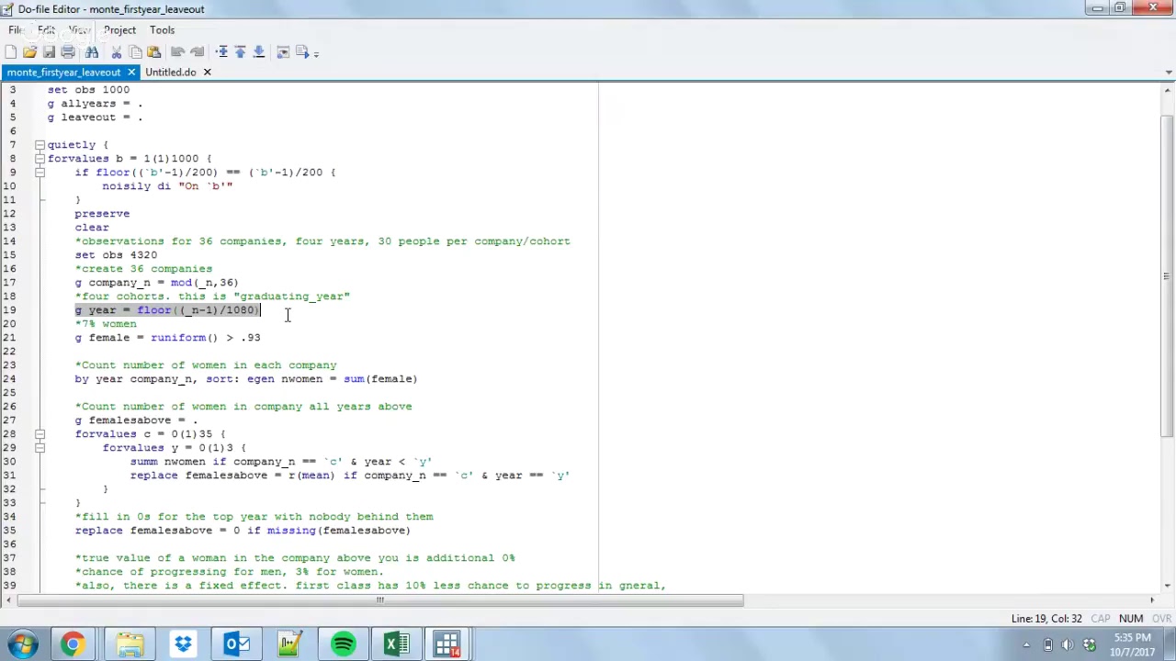Click the horizontal scrollbar left arrow

coord(7,600)
